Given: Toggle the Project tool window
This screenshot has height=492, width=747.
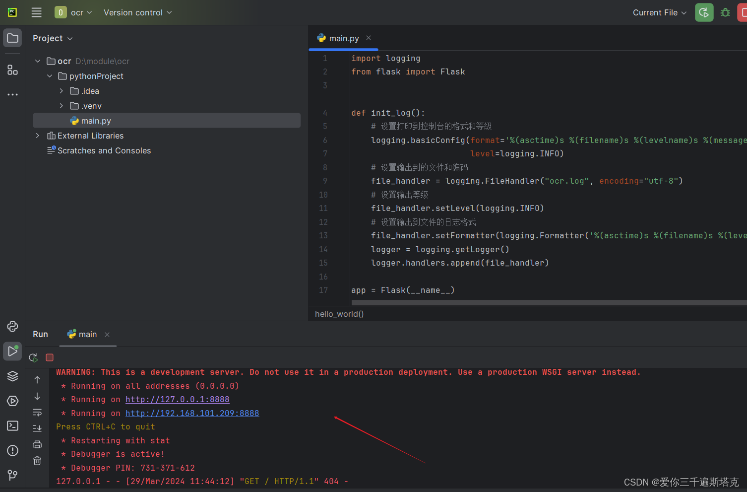Looking at the screenshot, I should click(x=12, y=37).
